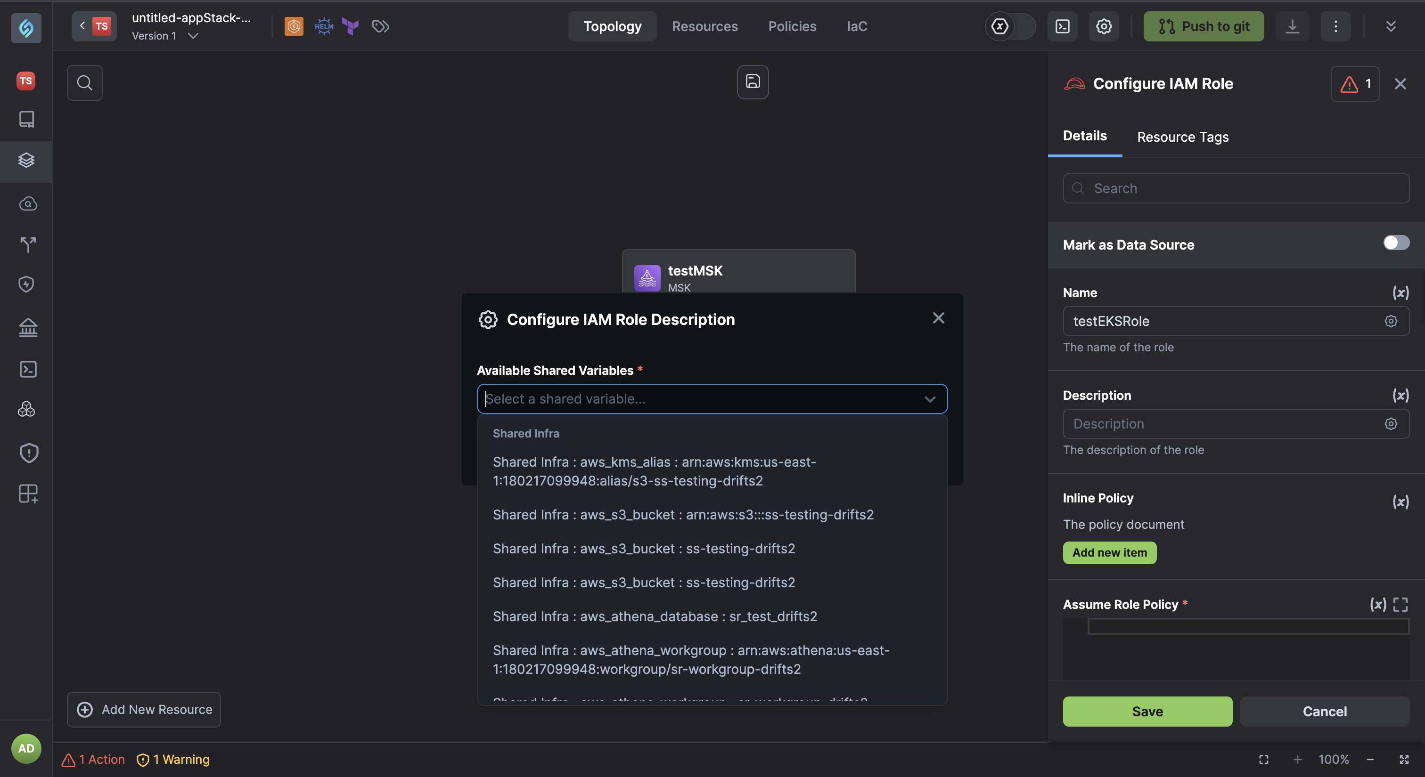The width and height of the screenshot is (1425, 777).
Task: Open the add-widget grid sidebar icon
Action: point(28,493)
